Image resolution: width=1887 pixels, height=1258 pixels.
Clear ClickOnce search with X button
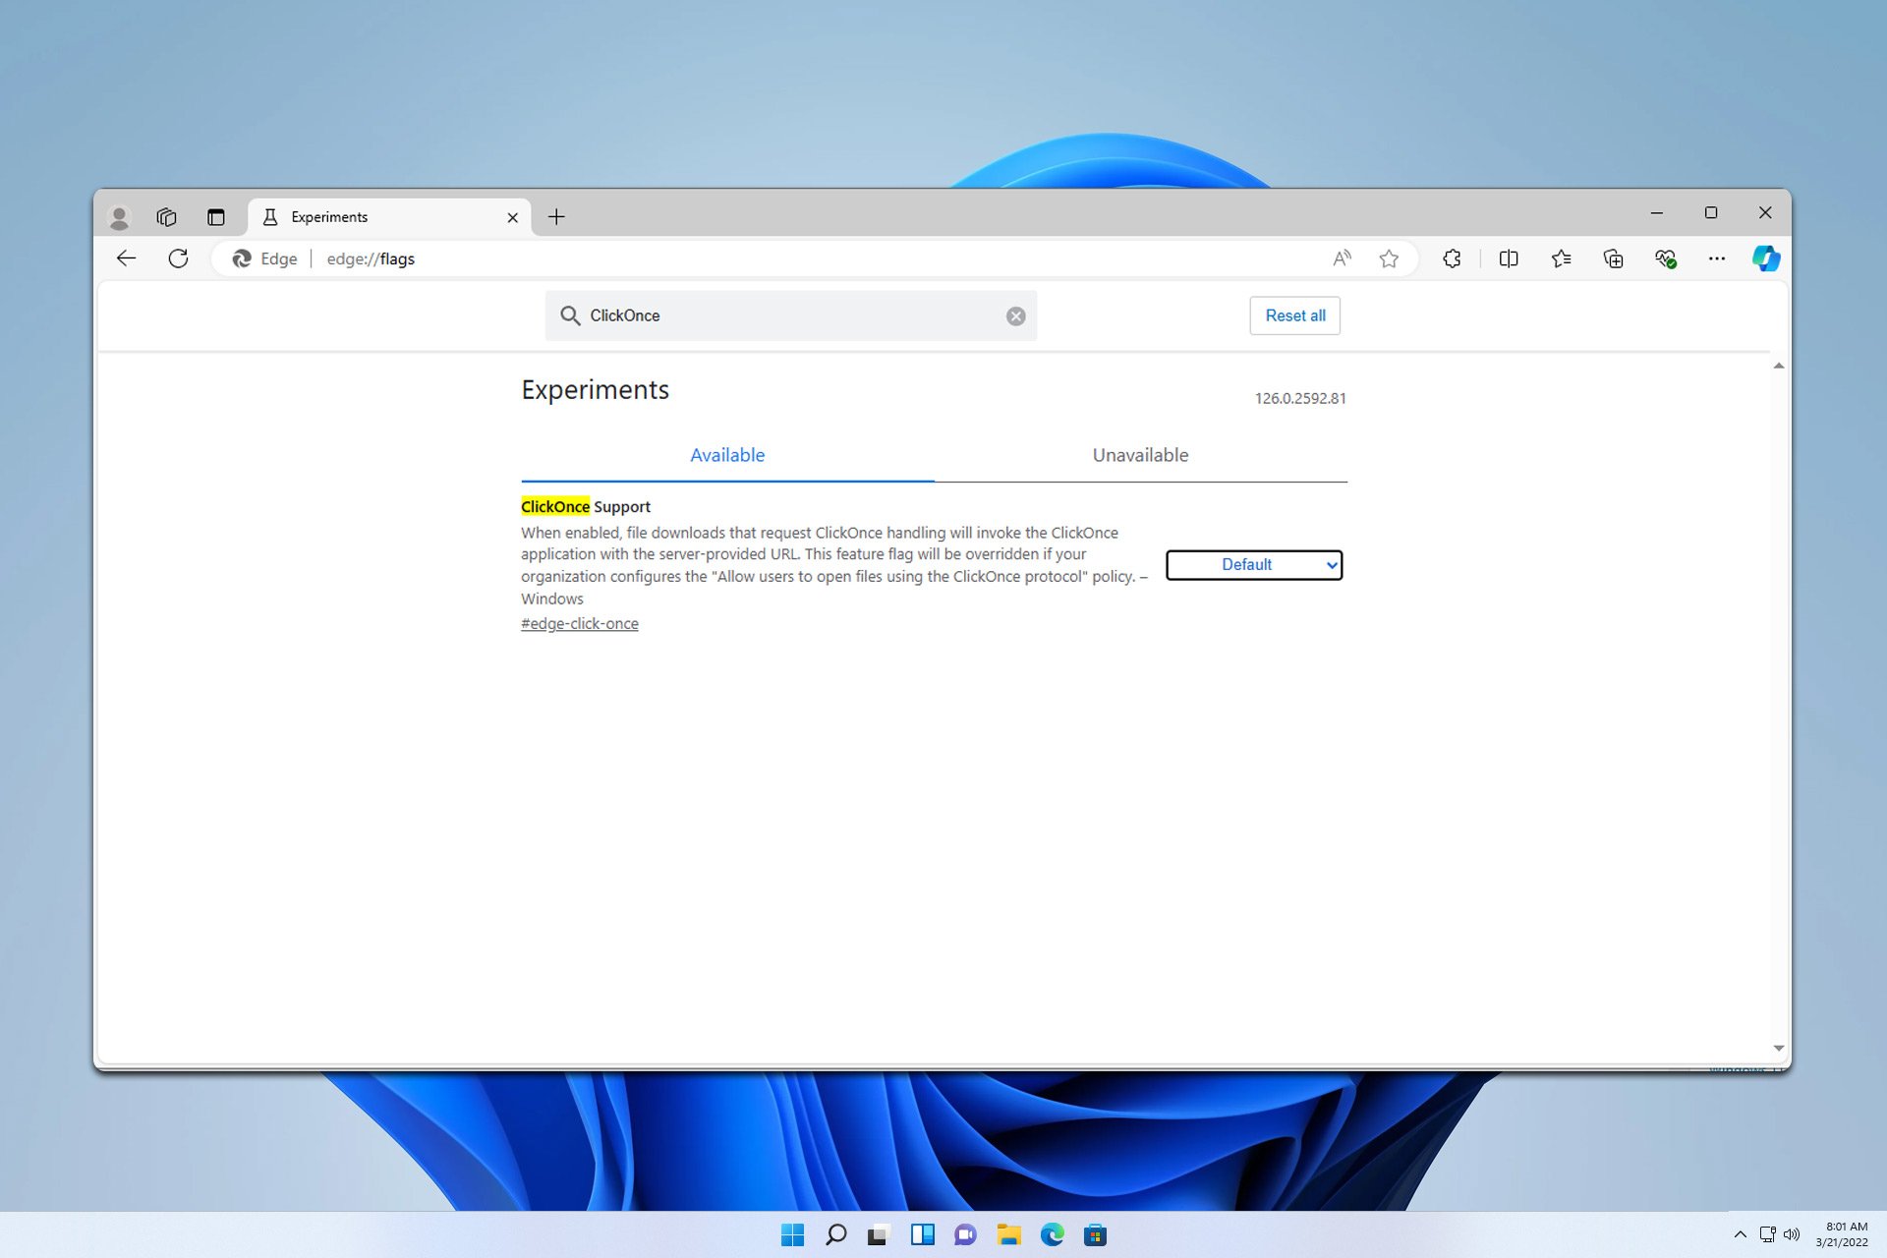(x=1015, y=314)
